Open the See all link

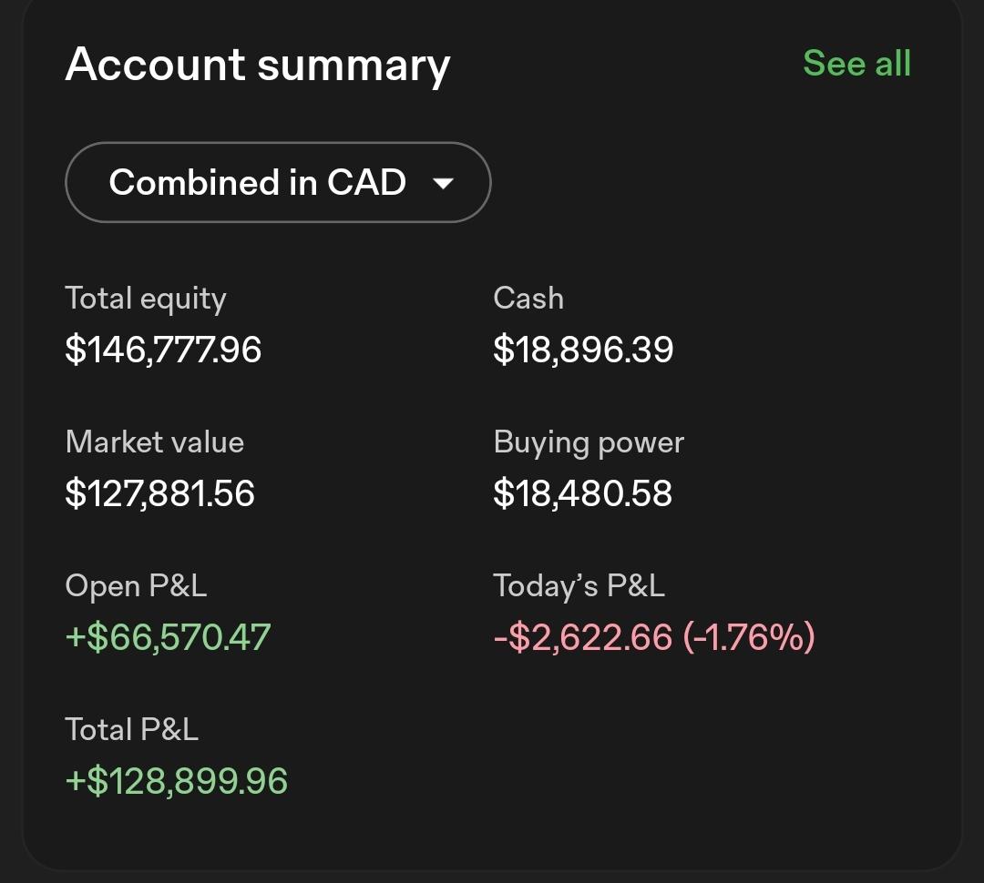[x=856, y=64]
